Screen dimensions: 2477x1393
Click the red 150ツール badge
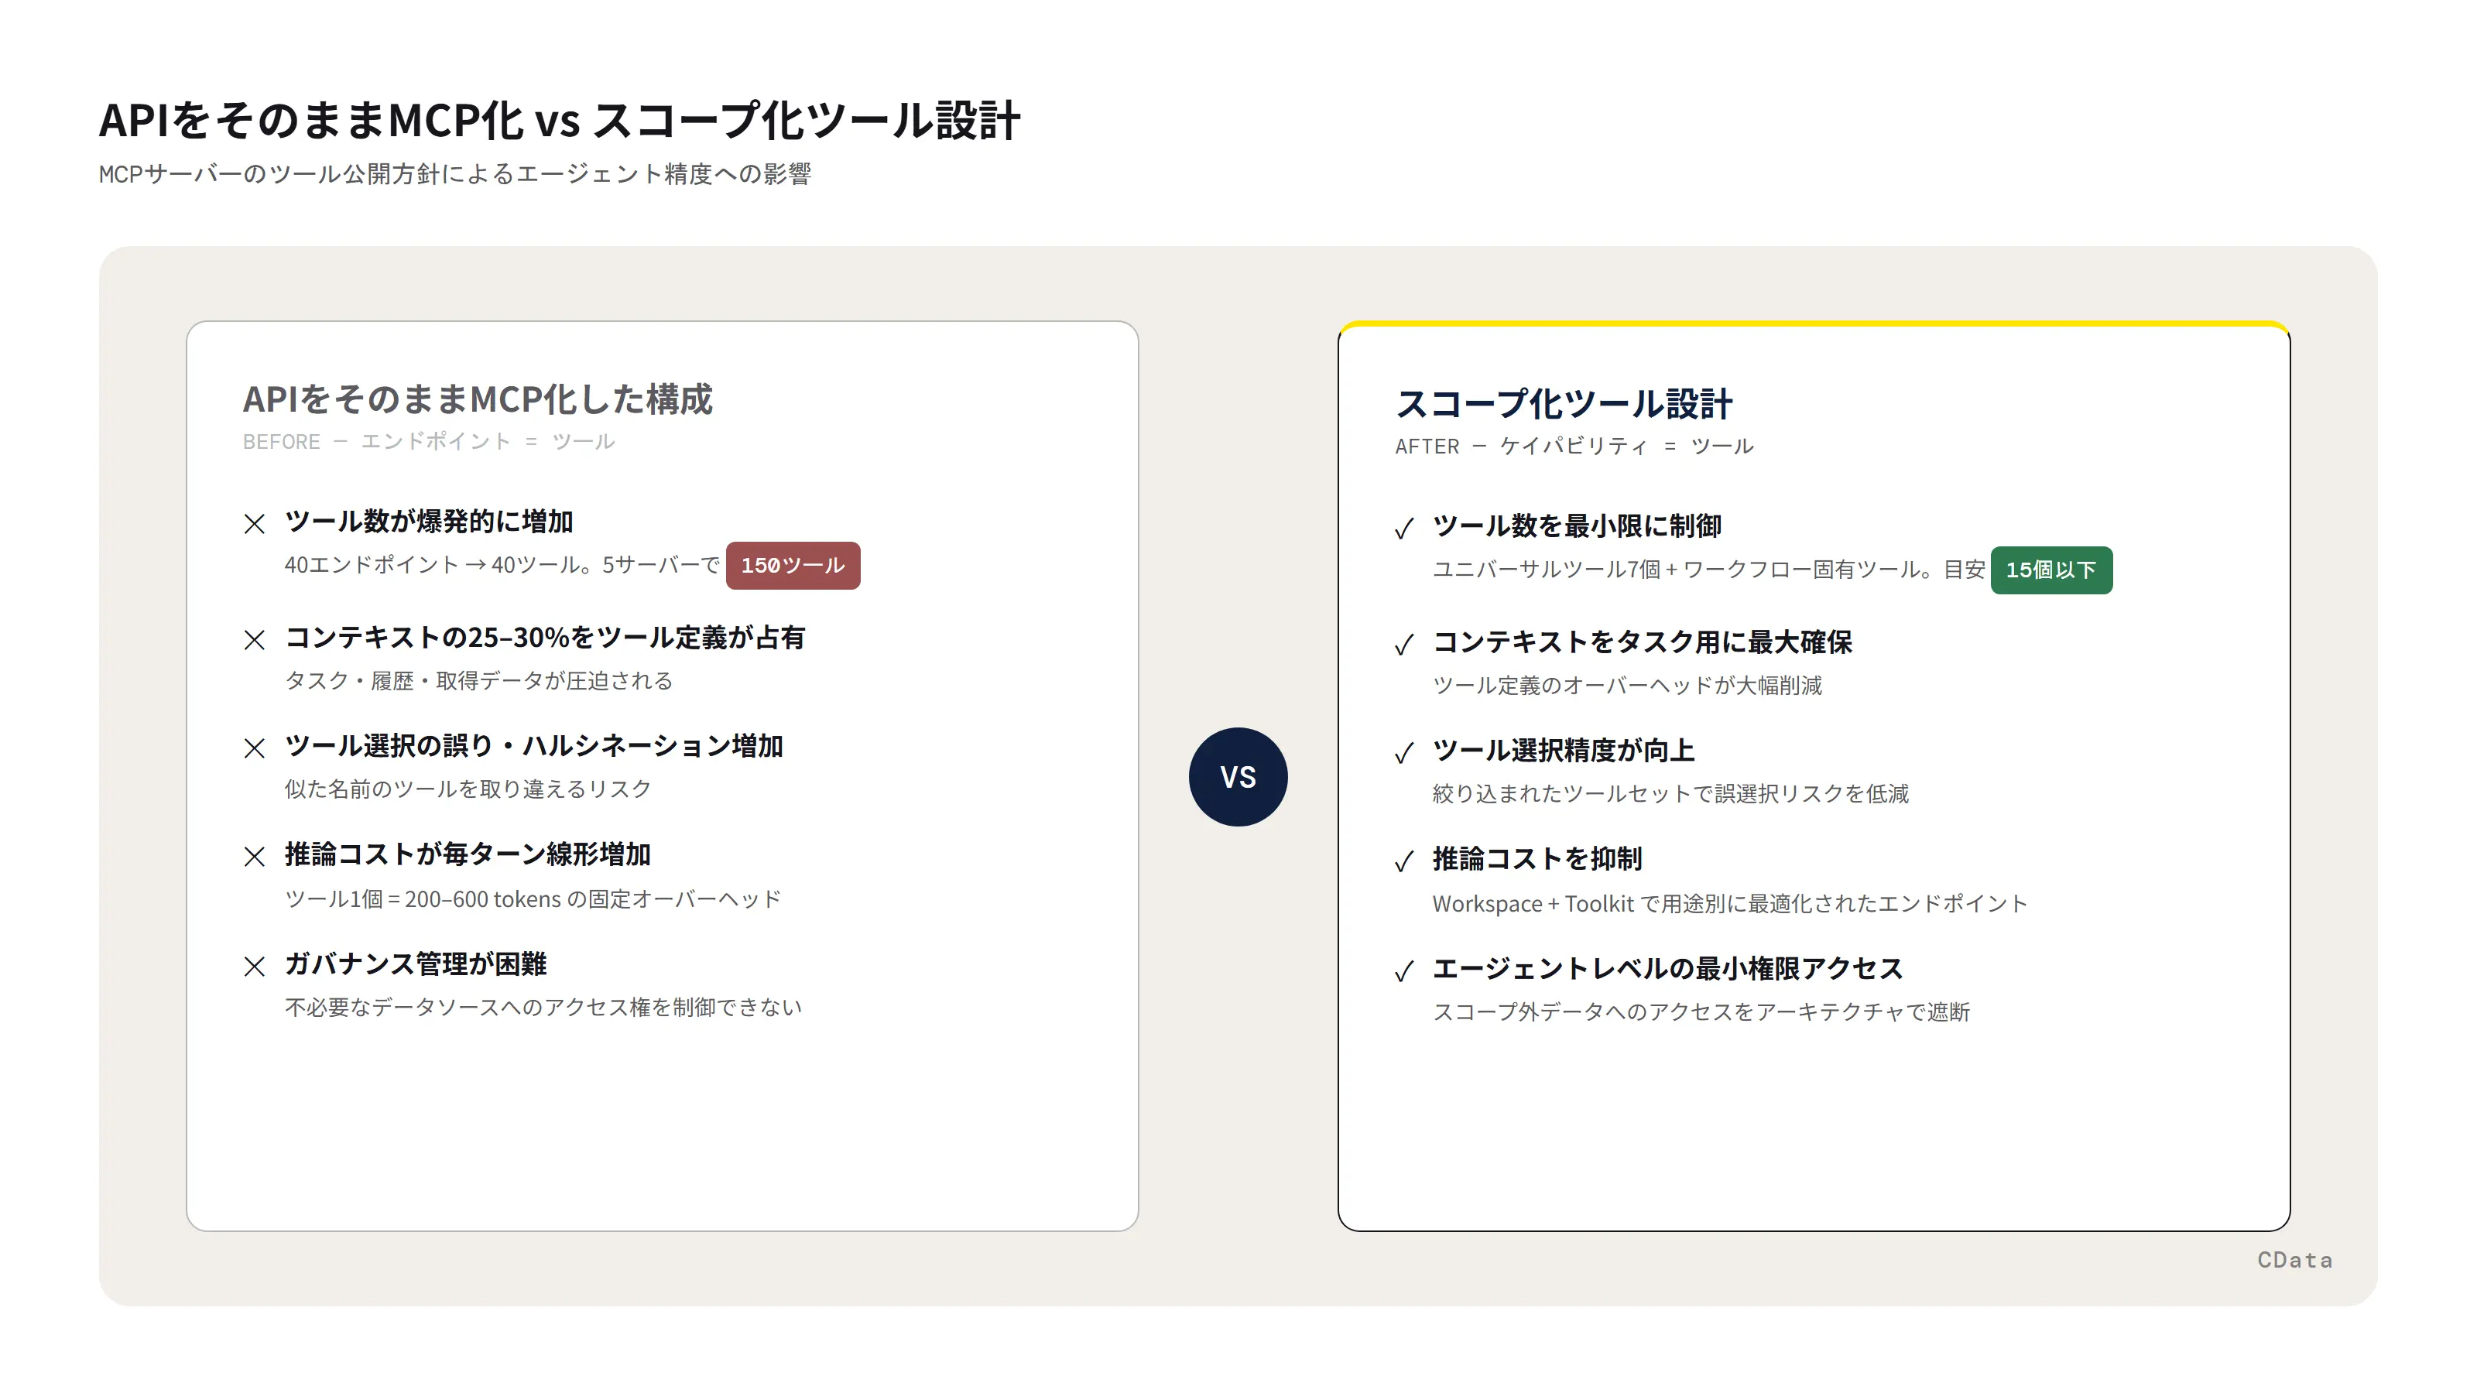[x=793, y=565]
